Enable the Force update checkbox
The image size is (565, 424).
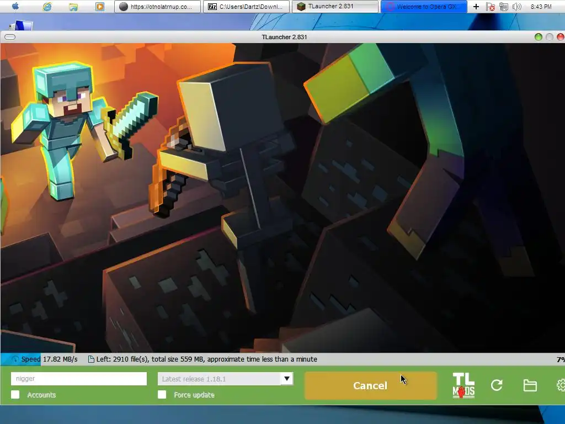click(x=162, y=394)
